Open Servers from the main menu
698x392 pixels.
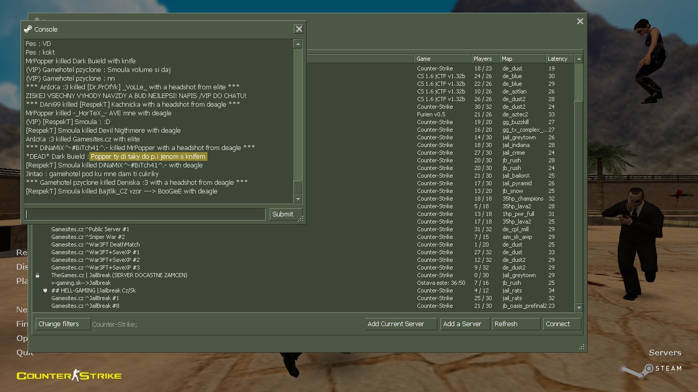pyautogui.click(x=665, y=353)
